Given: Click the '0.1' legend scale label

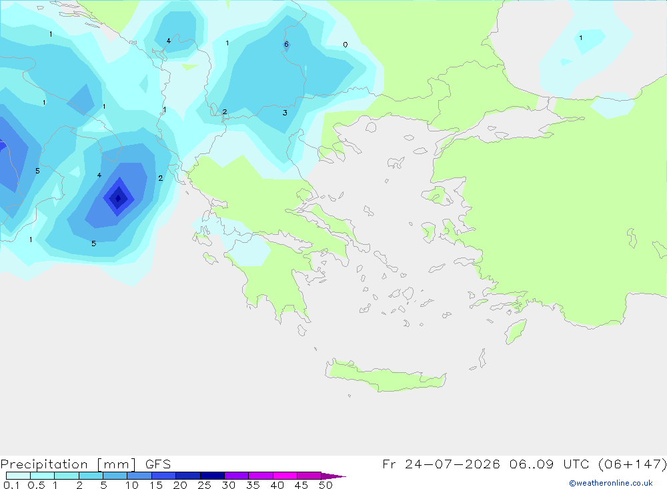Looking at the screenshot, I should point(11,485).
